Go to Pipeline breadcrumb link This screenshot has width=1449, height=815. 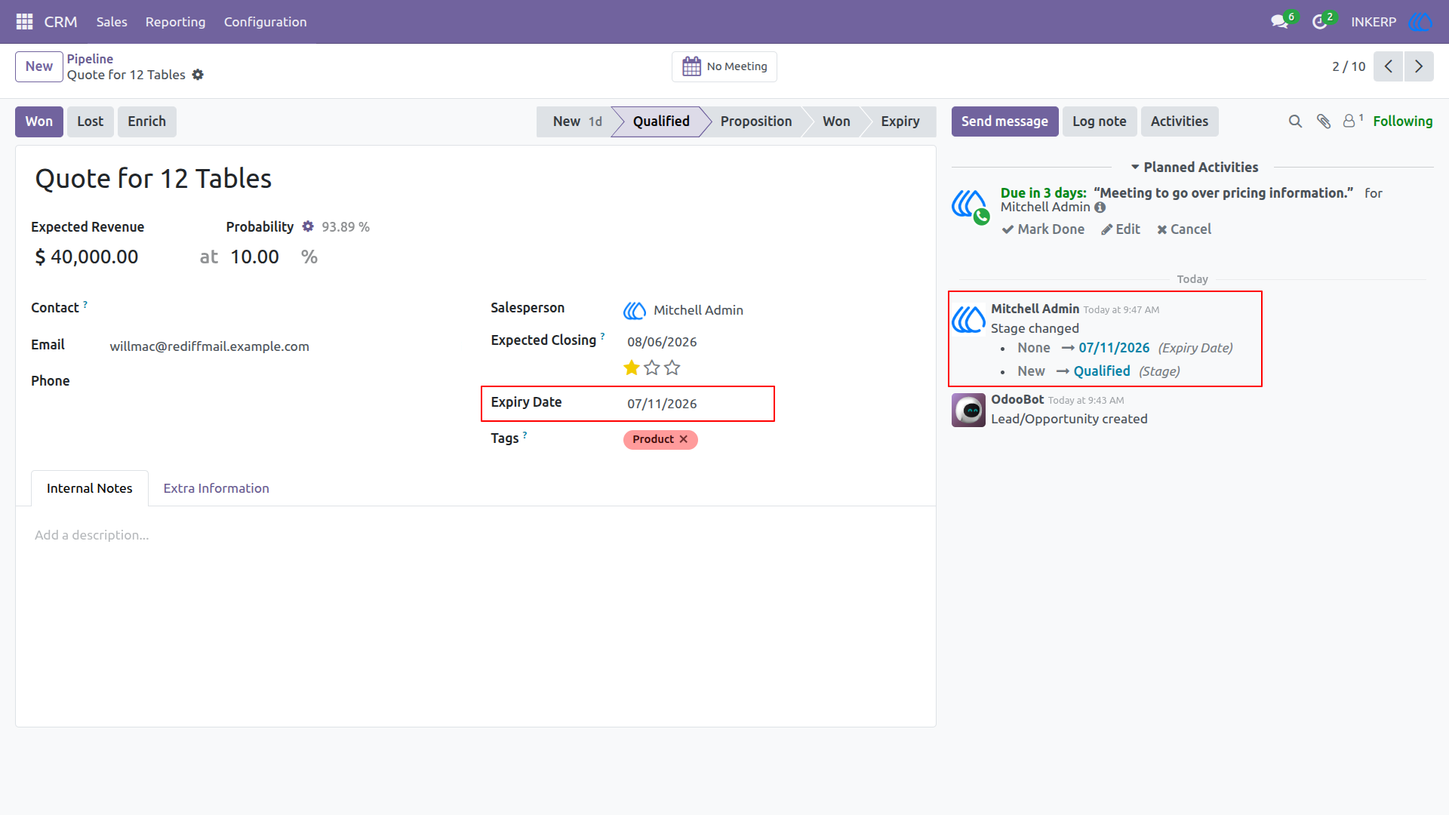90,59
